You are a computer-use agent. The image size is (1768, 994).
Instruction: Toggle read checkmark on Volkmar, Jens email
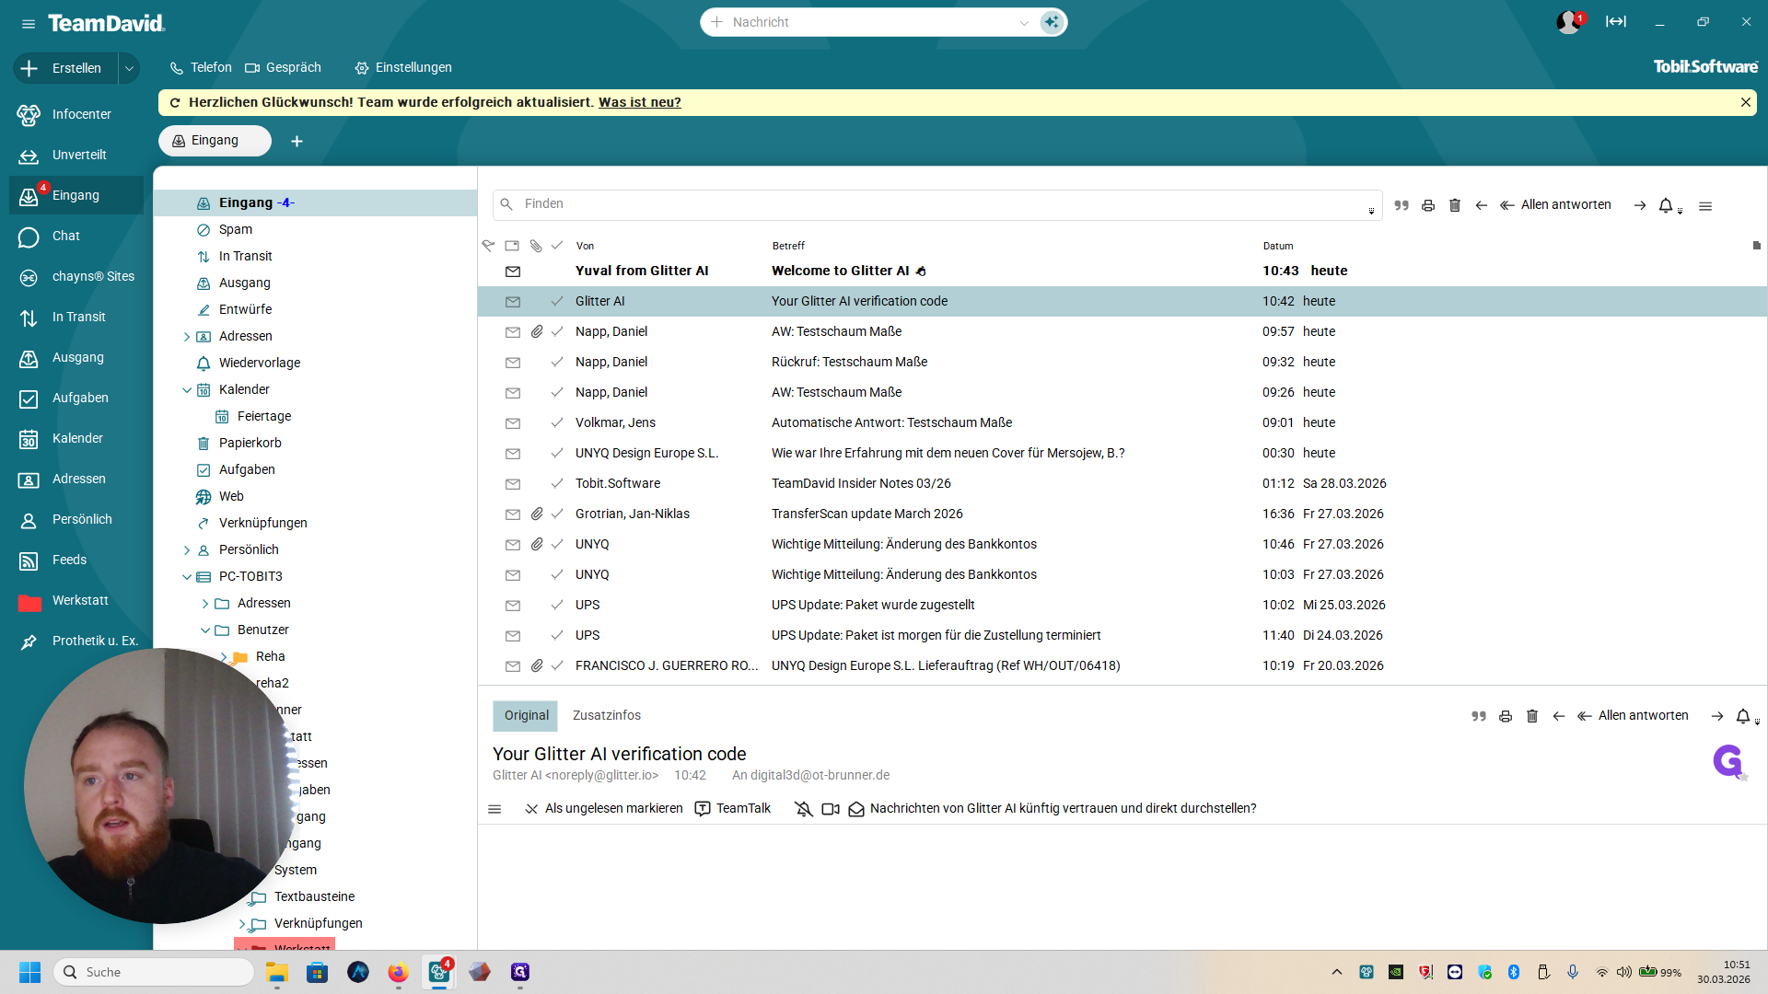click(557, 422)
